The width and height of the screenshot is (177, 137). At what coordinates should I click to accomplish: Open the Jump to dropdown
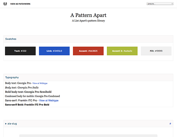coord(160,4)
